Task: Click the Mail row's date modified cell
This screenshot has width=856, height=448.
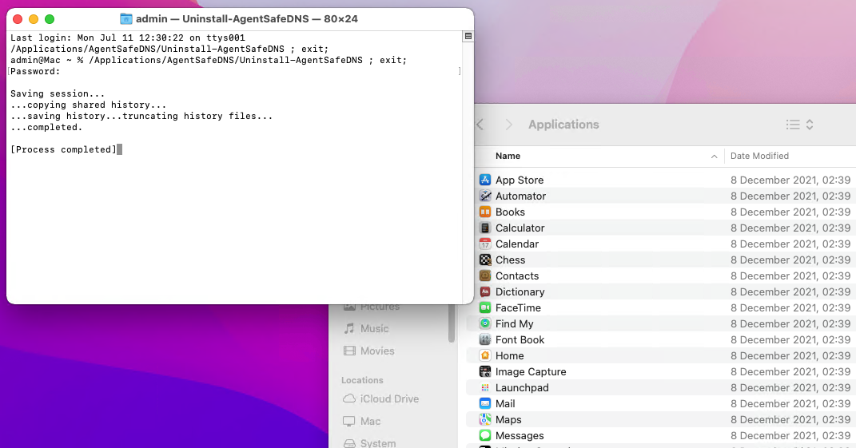Action: pos(790,404)
